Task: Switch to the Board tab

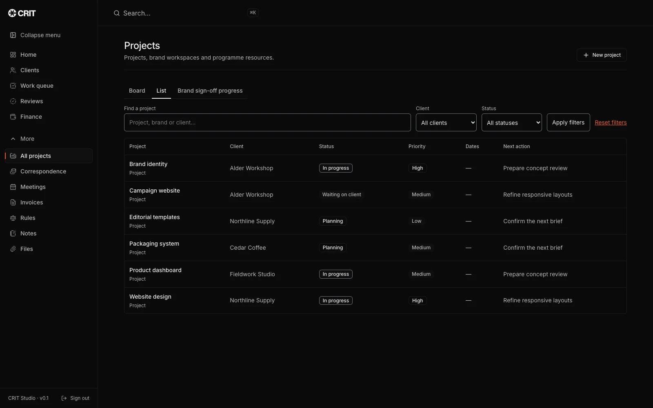Action: [x=137, y=91]
